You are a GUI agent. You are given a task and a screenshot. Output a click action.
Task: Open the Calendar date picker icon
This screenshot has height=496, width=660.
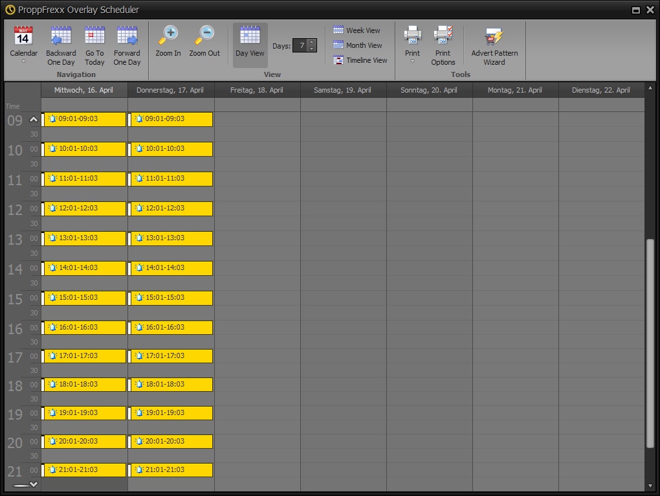(x=23, y=36)
